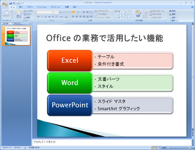Adjust the zoom slider in status bar
Screen dimensions: 195x150
pyautogui.click(x=177, y=148)
